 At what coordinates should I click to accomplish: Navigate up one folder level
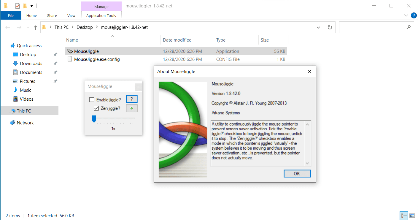(x=36, y=27)
